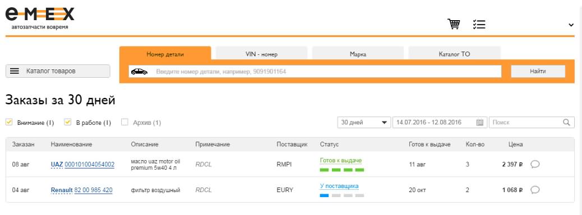Uncheck the В работе (1) checkbox
Viewport: 582px width, 215px height.
coord(67,122)
